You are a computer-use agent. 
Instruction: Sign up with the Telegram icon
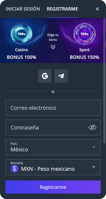[61, 76]
